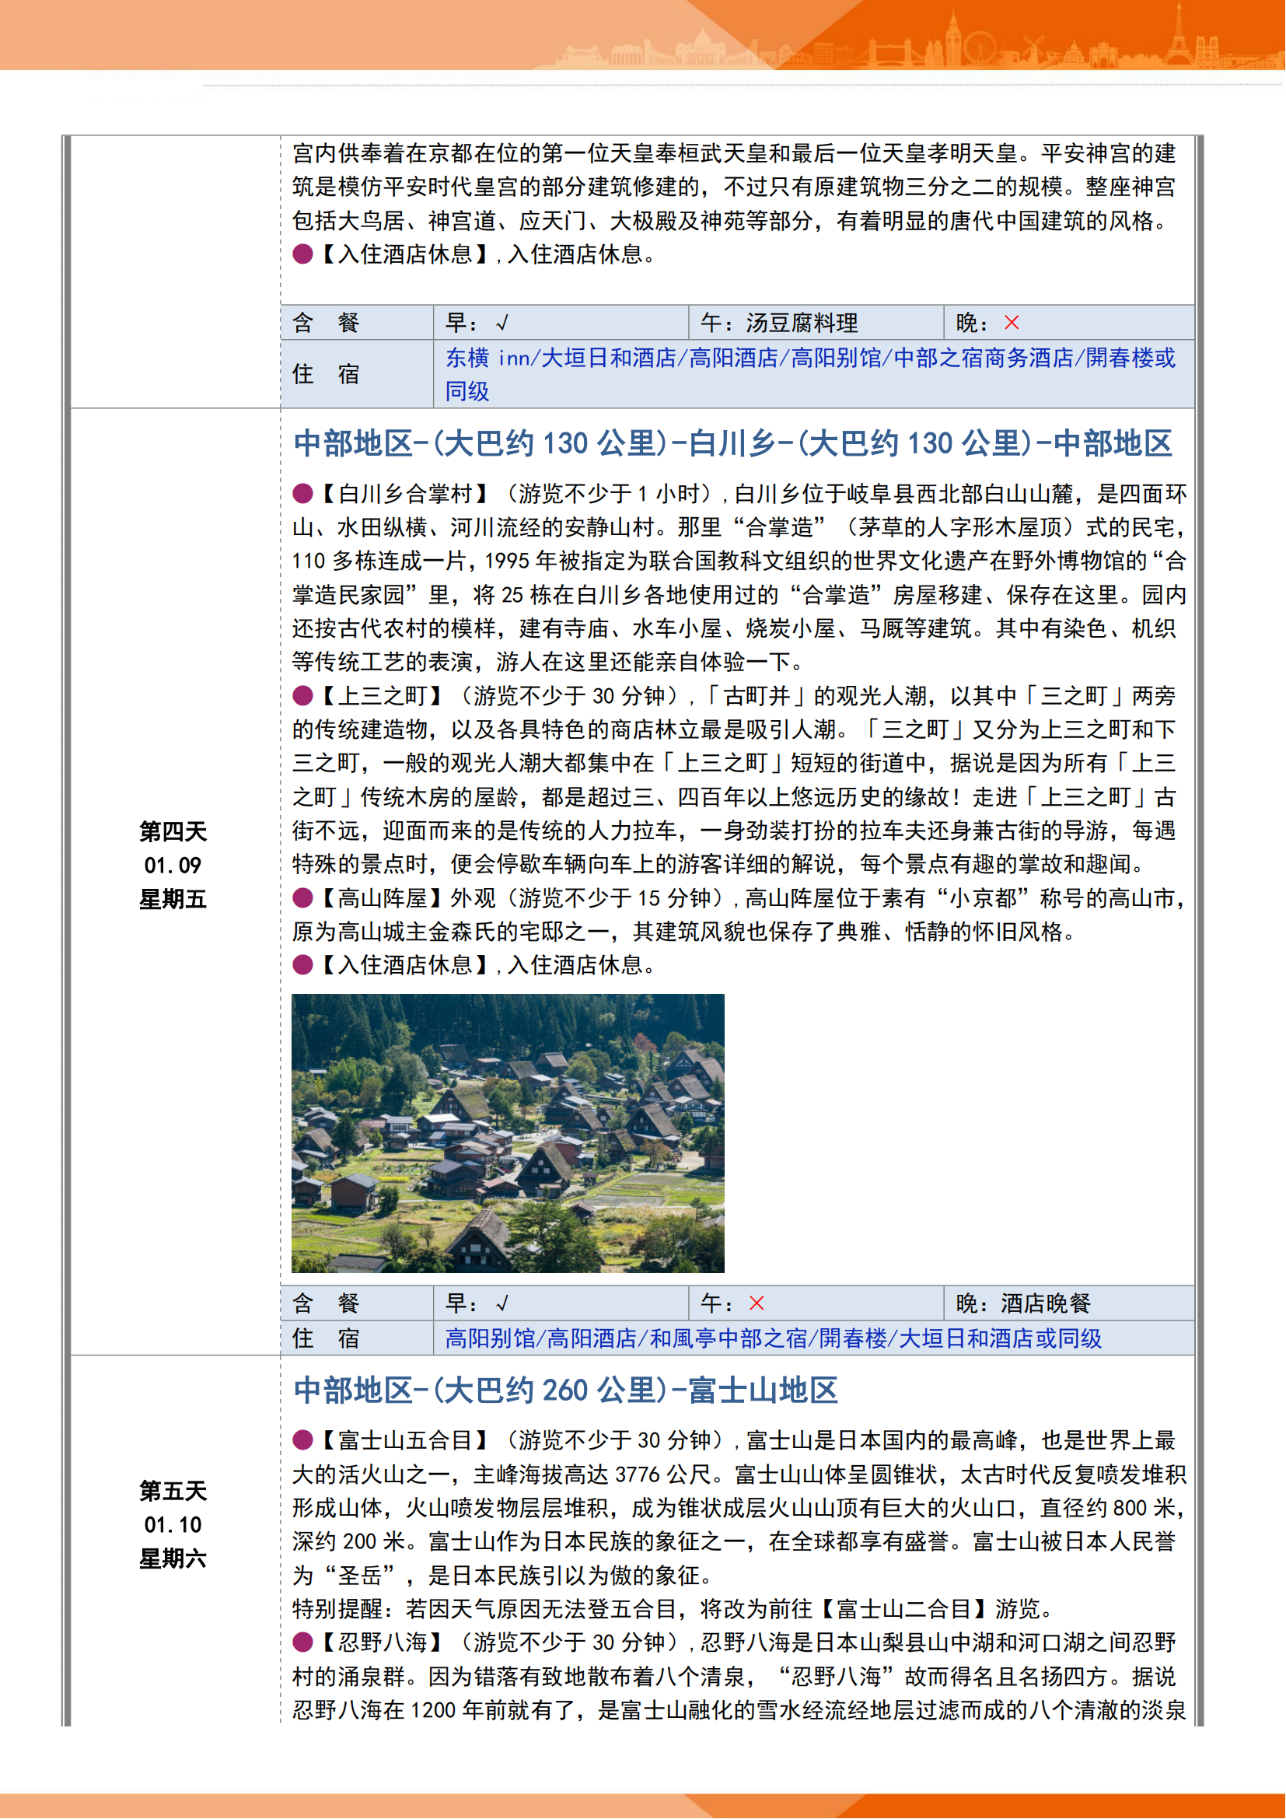Viewport: 1286px width, 1819px height.
Task: Click the 第四天 01.09 date cell
Action: 173,865
